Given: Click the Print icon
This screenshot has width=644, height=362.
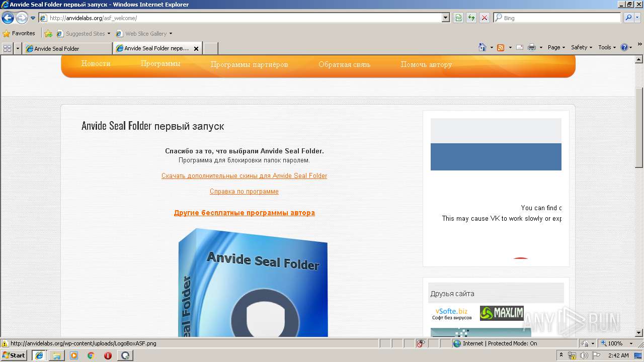Looking at the screenshot, I should coord(532,47).
